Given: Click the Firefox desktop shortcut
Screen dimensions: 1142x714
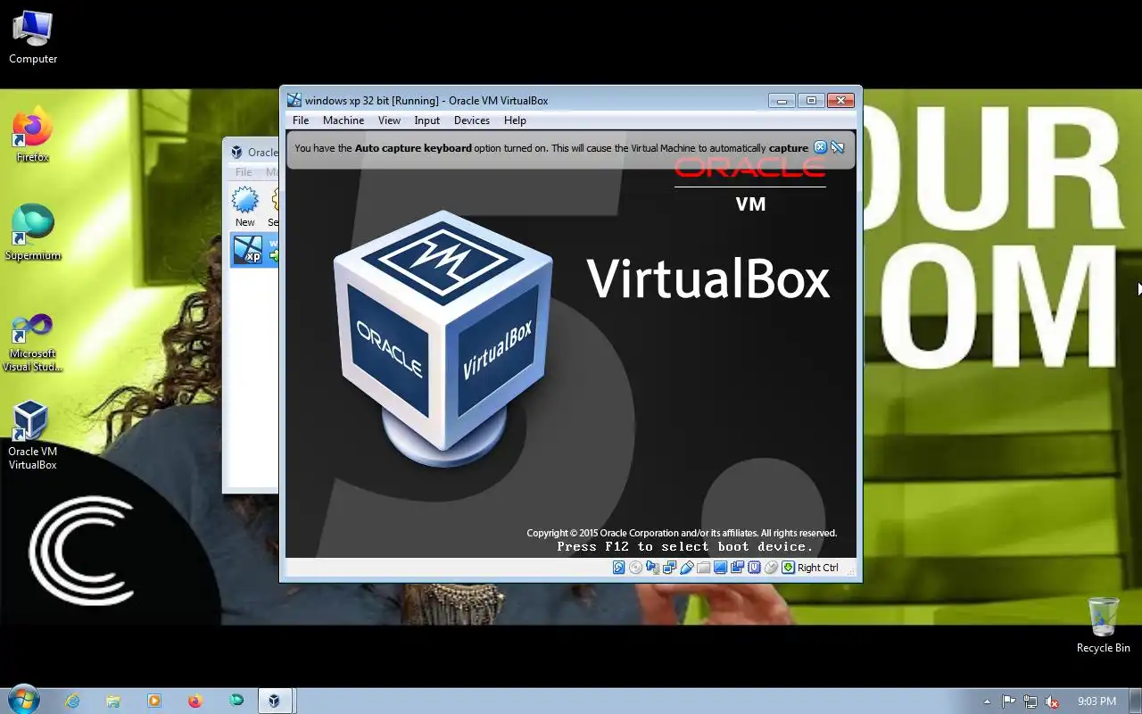Looking at the screenshot, I should 33,136.
